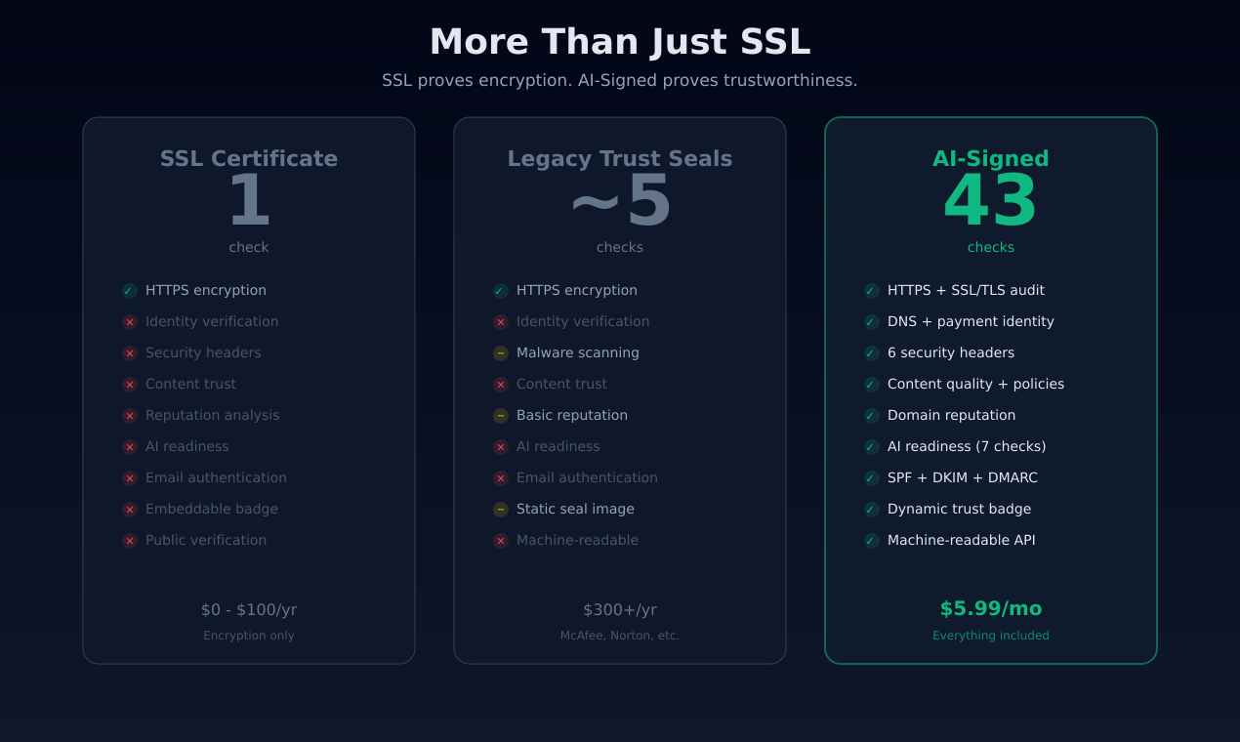The image size is (1240, 742).
Task: Click the '6 security headers' text
Action: pos(951,353)
